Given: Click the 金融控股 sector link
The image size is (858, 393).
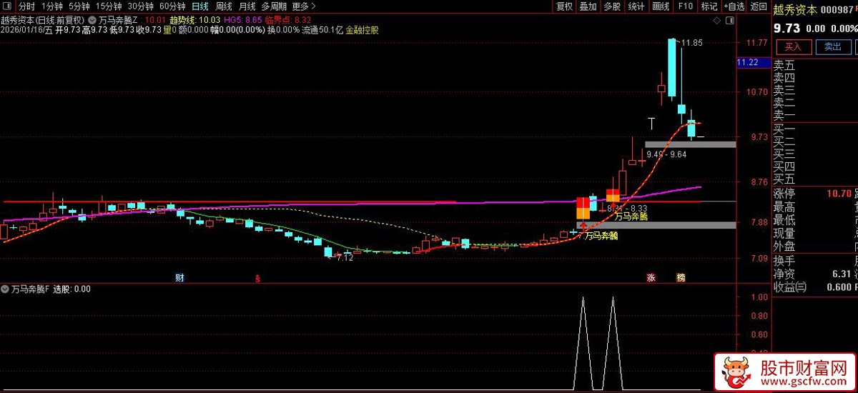Looking at the screenshot, I should tap(362, 31).
